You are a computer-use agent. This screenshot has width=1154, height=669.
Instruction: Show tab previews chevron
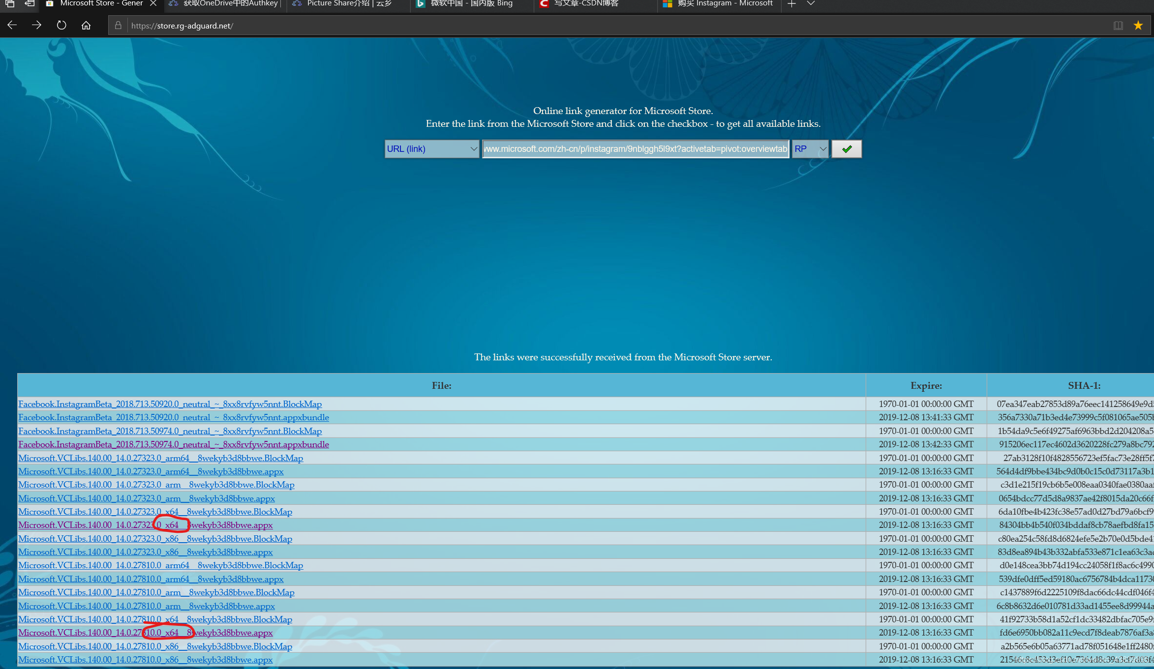pyautogui.click(x=811, y=4)
